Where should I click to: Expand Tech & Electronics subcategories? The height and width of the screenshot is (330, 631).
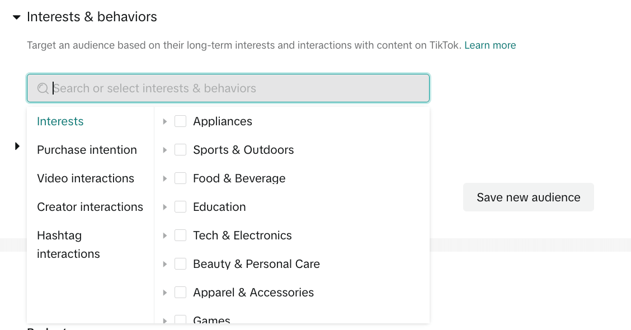pyautogui.click(x=164, y=236)
